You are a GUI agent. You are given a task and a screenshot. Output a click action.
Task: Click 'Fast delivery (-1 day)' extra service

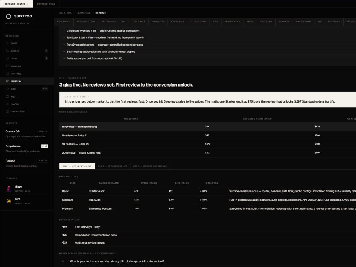click(88, 227)
